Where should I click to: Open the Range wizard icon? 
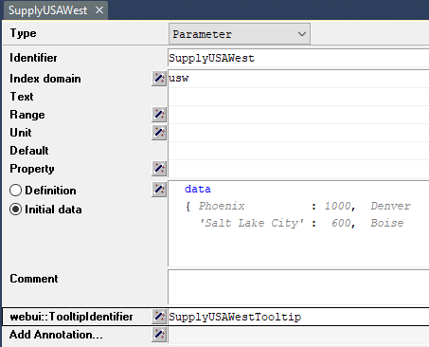(159, 115)
